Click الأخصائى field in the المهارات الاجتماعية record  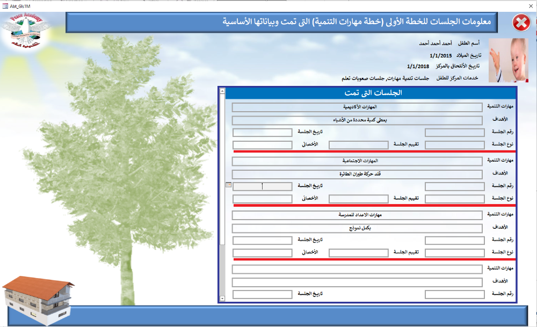pyautogui.click(x=263, y=199)
